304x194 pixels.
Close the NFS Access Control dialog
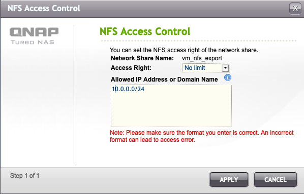tap(295, 9)
